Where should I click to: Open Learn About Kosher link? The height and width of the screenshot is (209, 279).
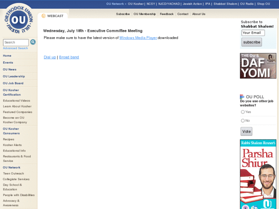click(17, 106)
